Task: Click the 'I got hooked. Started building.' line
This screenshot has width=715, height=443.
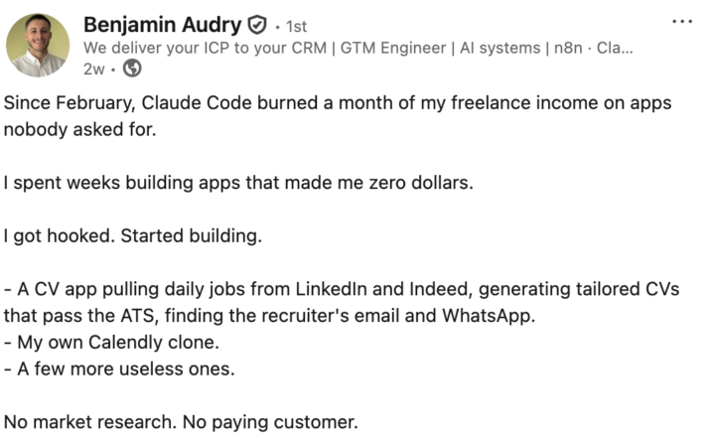Action: tap(133, 235)
